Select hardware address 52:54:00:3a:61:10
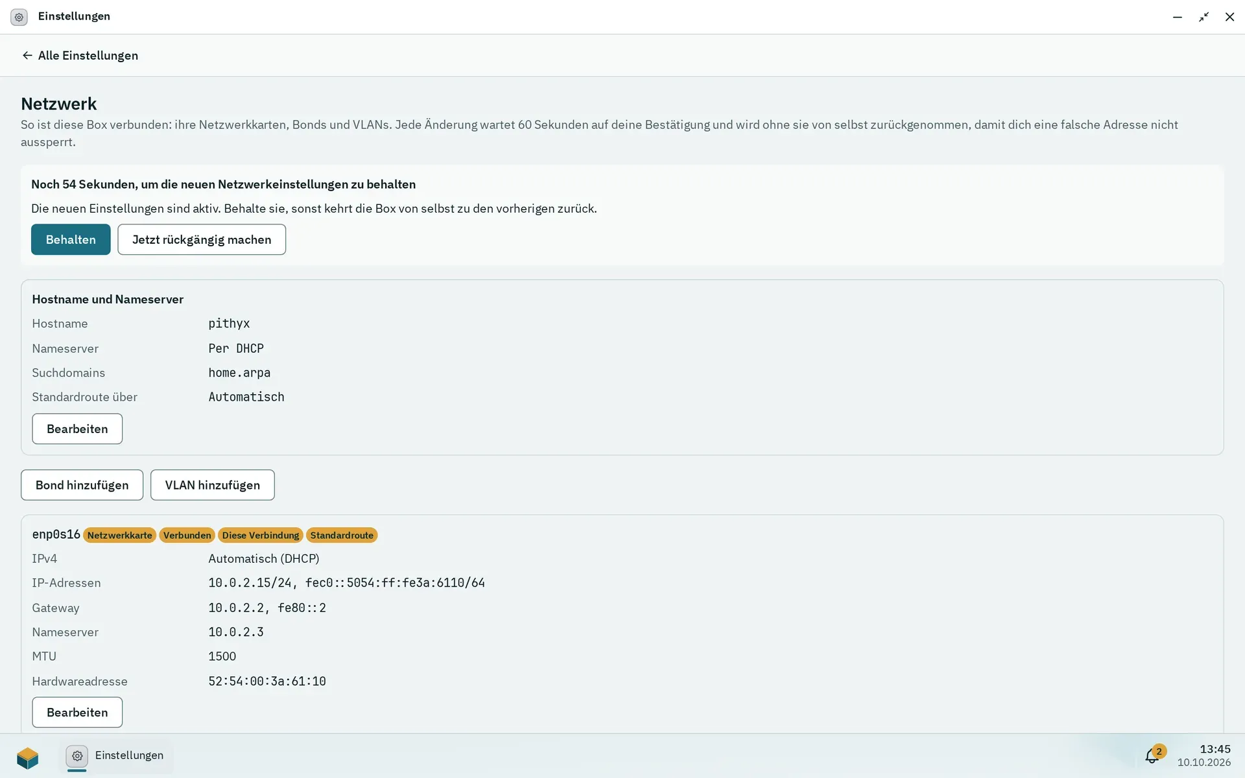 [x=267, y=681]
